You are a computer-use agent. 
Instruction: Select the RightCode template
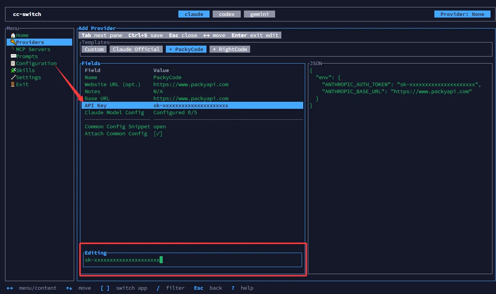pos(230,49)
